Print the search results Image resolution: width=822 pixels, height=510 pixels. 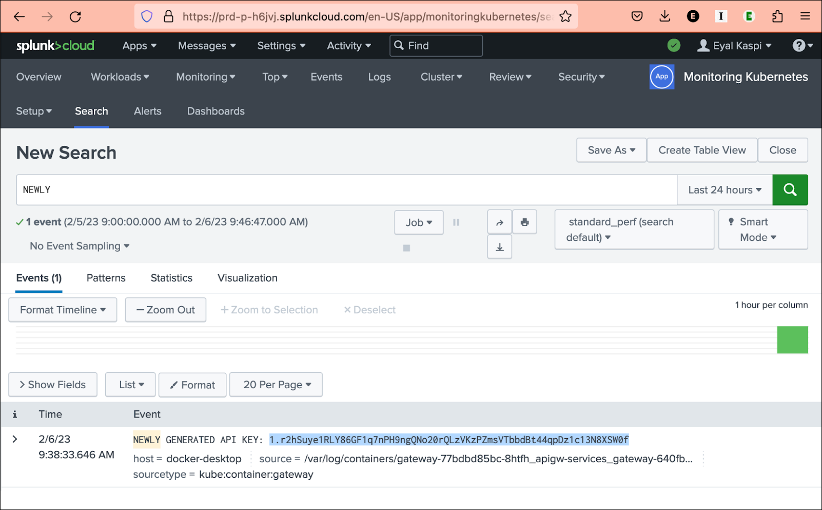coord(524,221)
